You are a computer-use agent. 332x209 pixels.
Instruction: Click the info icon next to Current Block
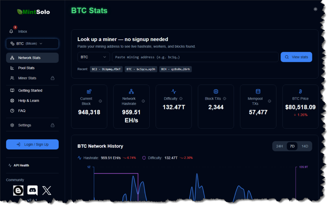point(101,101)
